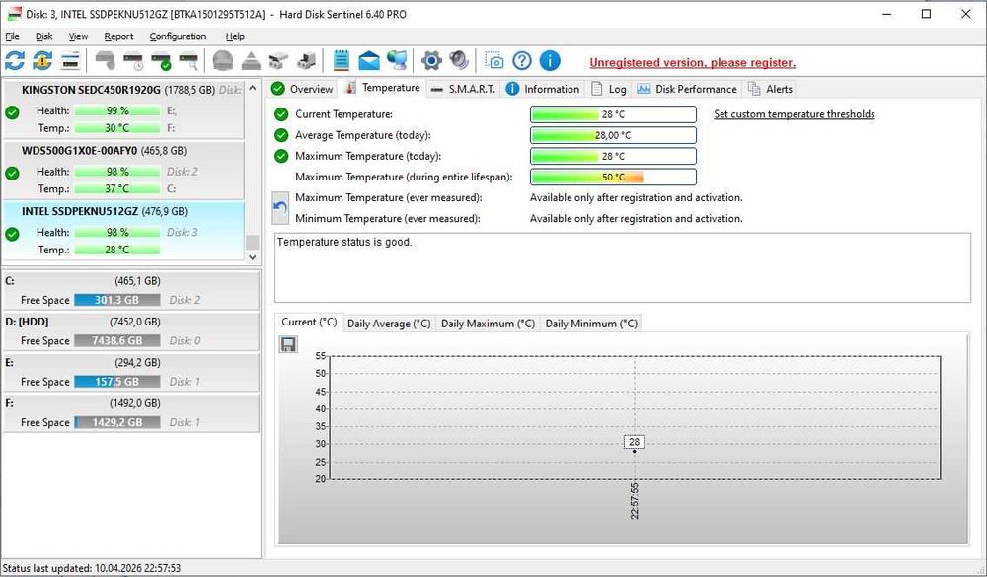Click the disk list scroll down arrow
This screenshot has height=577, width=987.
[x=253, y=256]
